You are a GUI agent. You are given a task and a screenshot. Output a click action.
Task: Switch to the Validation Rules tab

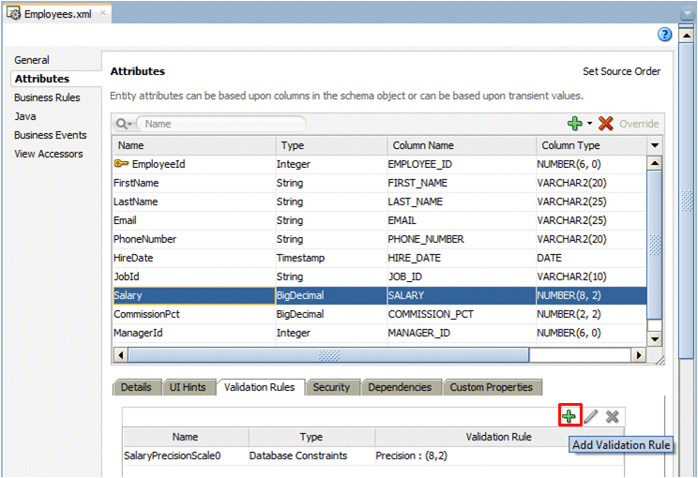[260, 387]
